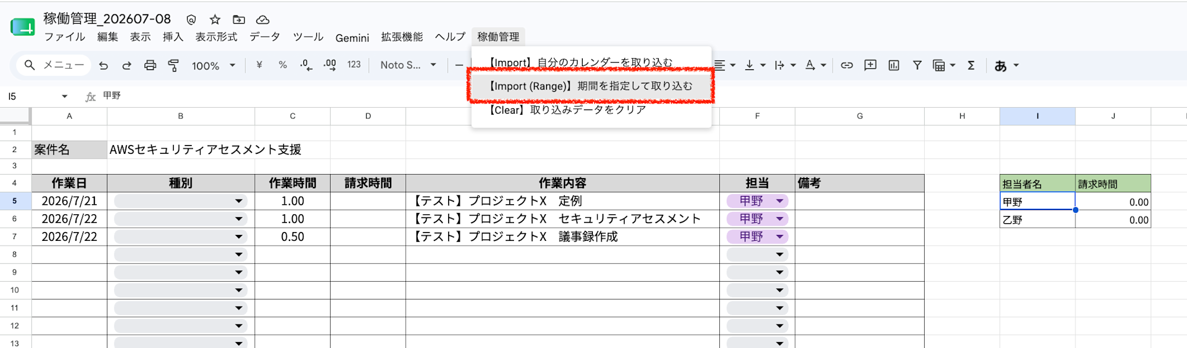Open the Functions sigma icon
This screenshot has width=1187, height=348.
click(x=971, y=65)
